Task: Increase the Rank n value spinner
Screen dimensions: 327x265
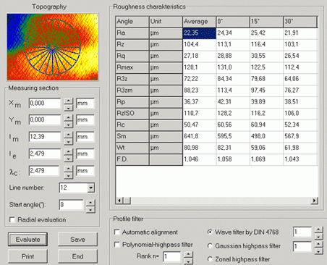Action: [x=188, y=254]
